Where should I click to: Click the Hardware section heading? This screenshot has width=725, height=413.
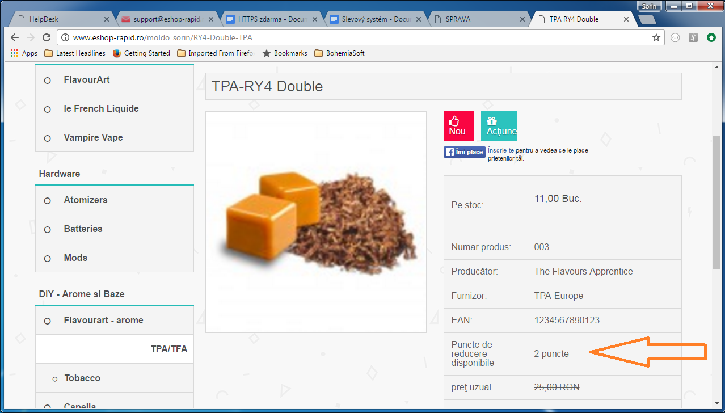(60, 174)
